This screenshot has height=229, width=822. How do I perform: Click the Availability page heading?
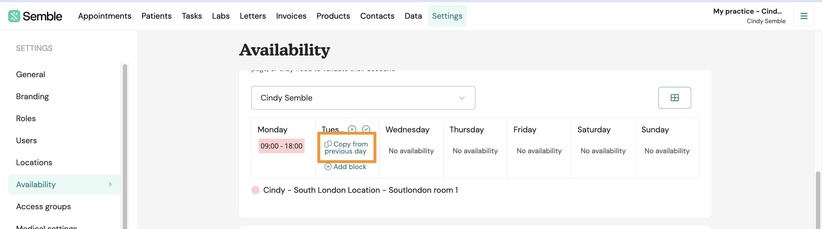[285, 50]
